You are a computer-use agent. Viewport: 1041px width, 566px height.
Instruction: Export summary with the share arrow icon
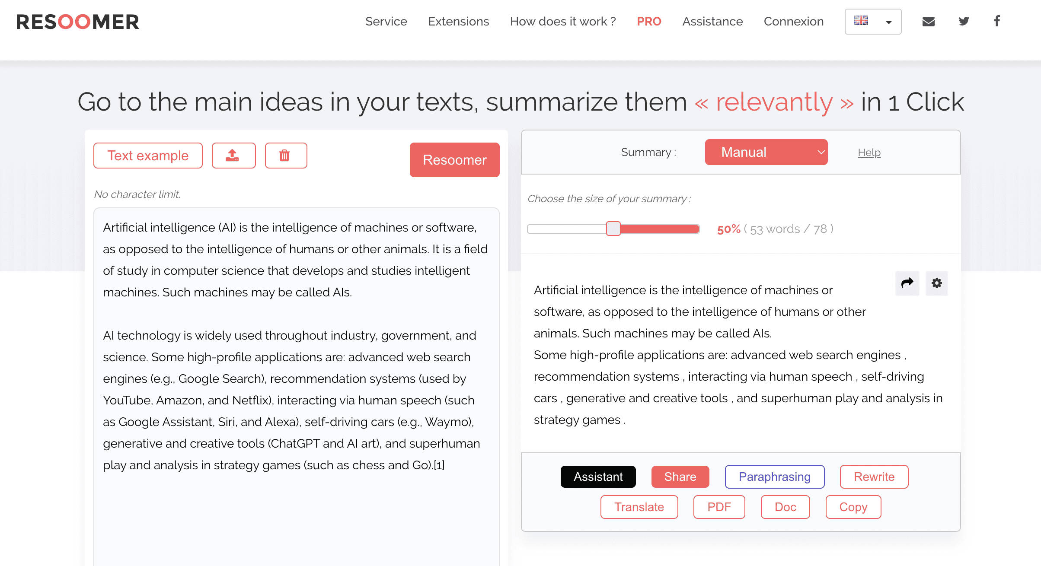907,283
